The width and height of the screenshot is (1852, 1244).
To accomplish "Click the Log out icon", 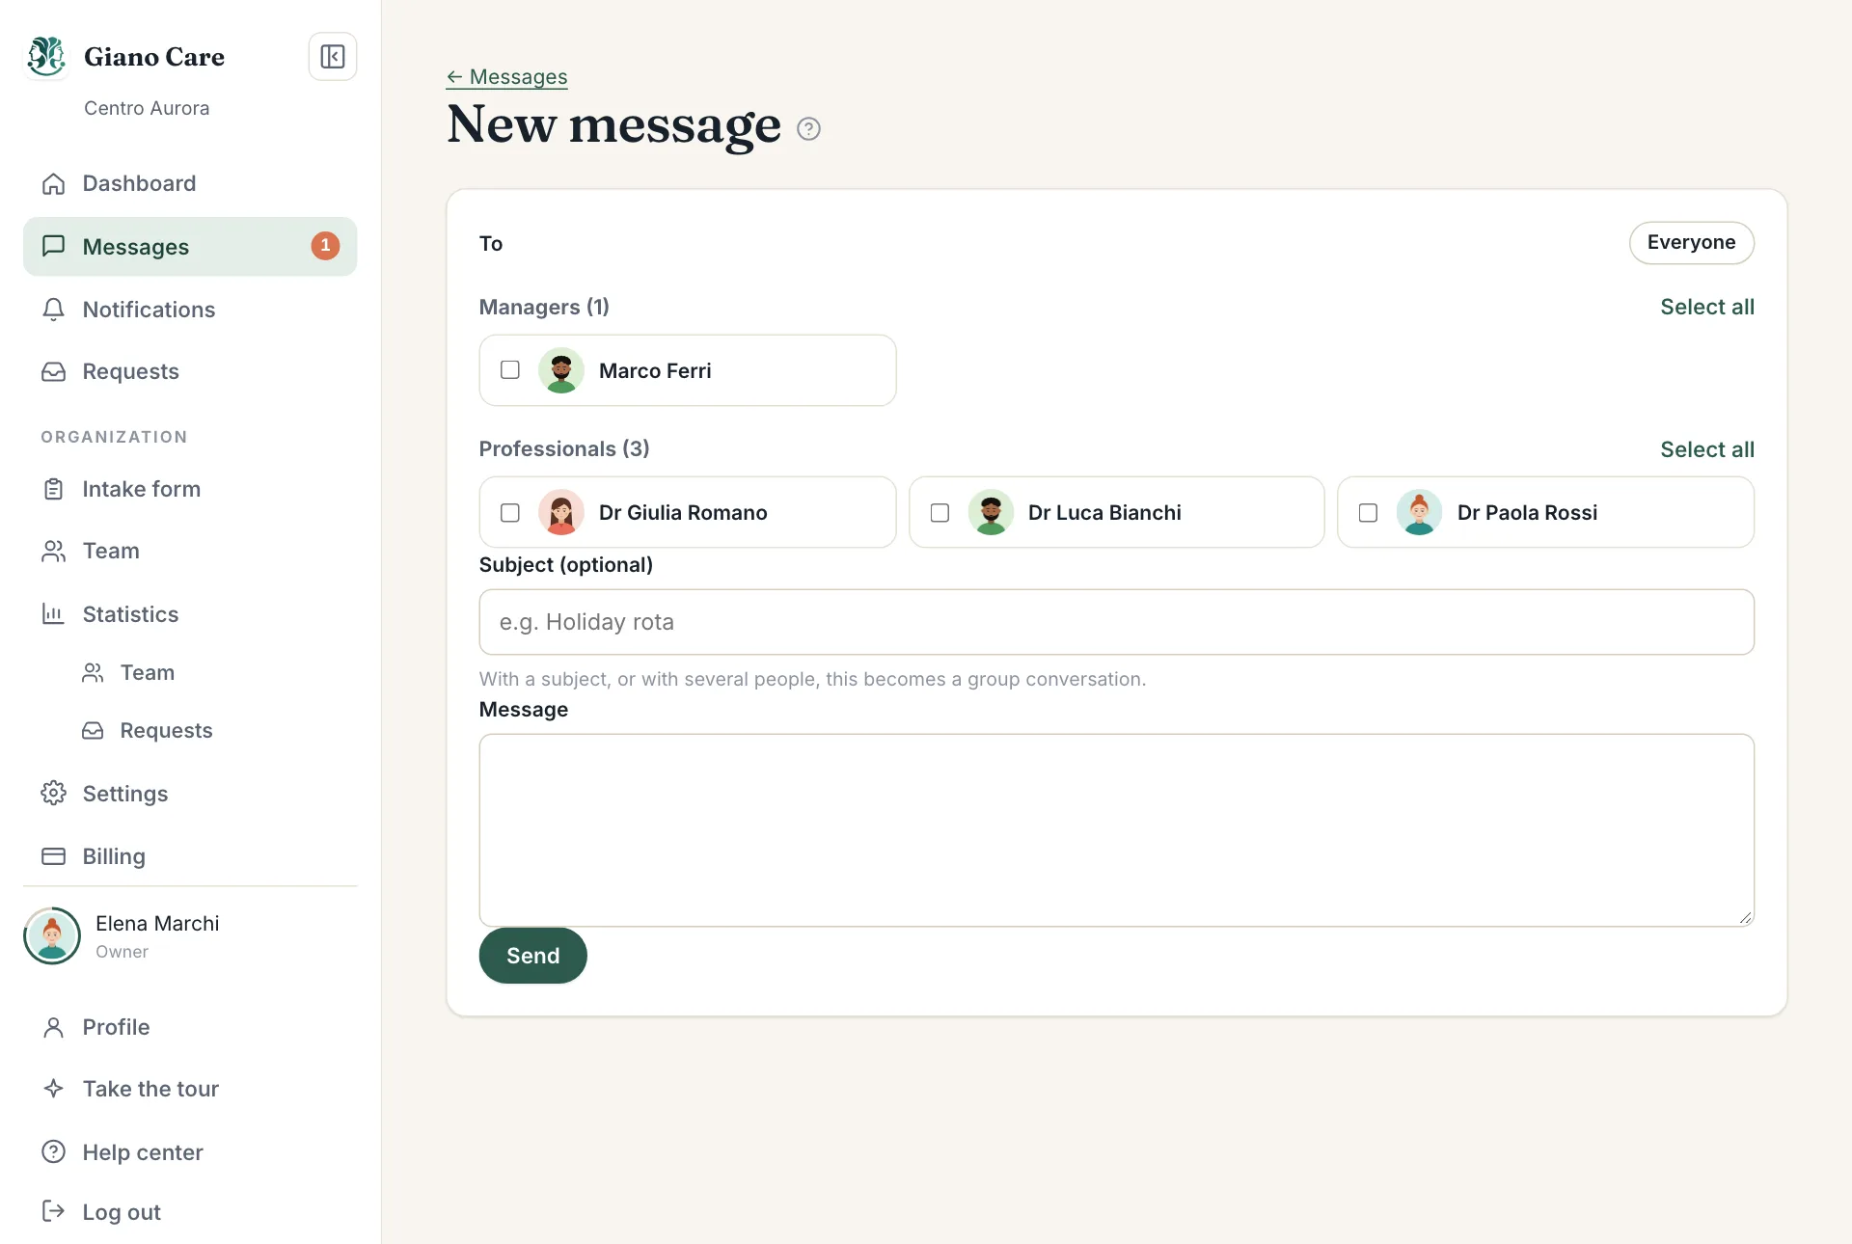I will coord(54,1211).
